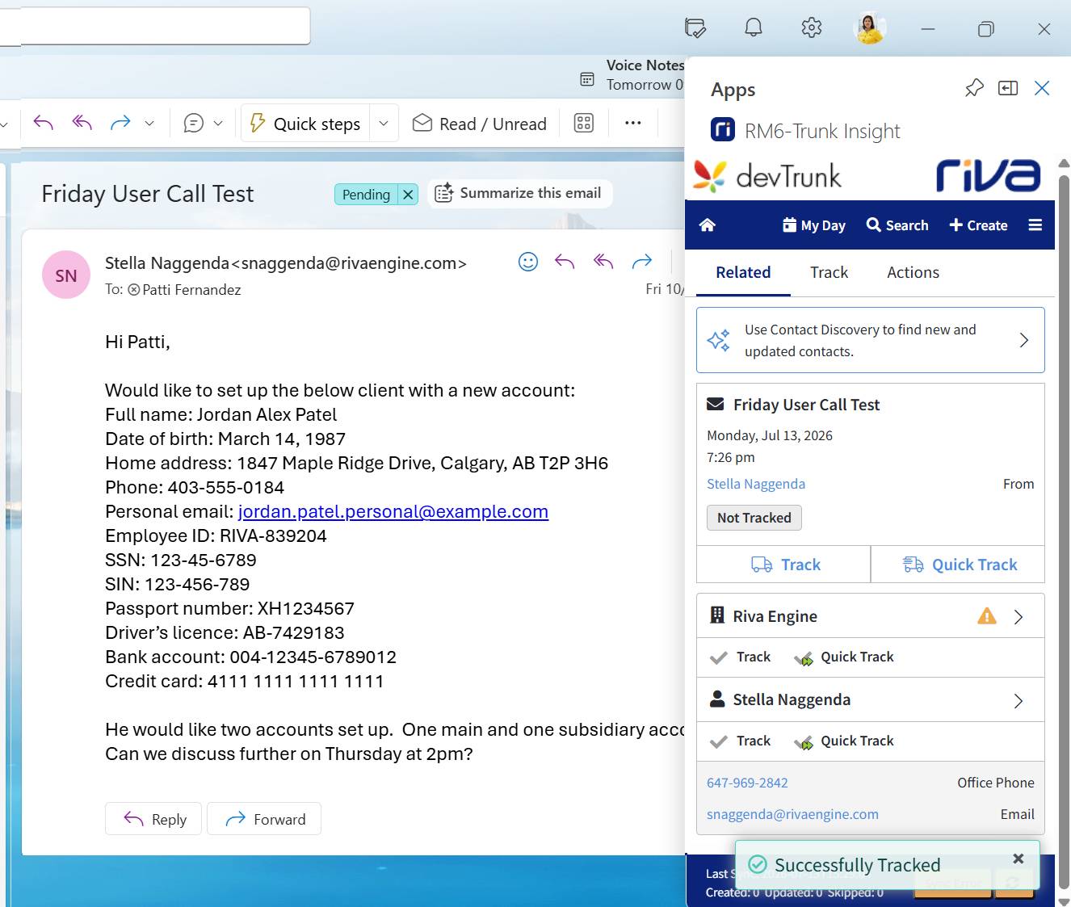
Task: Click the far-left toolbar dropdown arrow
Action: point(4,124)
